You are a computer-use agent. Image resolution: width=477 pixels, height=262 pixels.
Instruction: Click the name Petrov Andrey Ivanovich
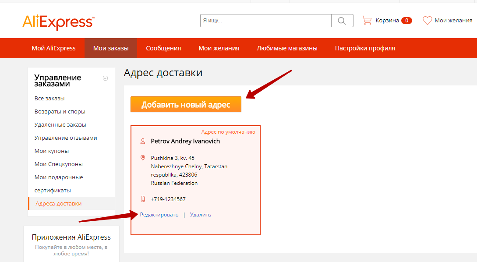click(x=185, y=141)
